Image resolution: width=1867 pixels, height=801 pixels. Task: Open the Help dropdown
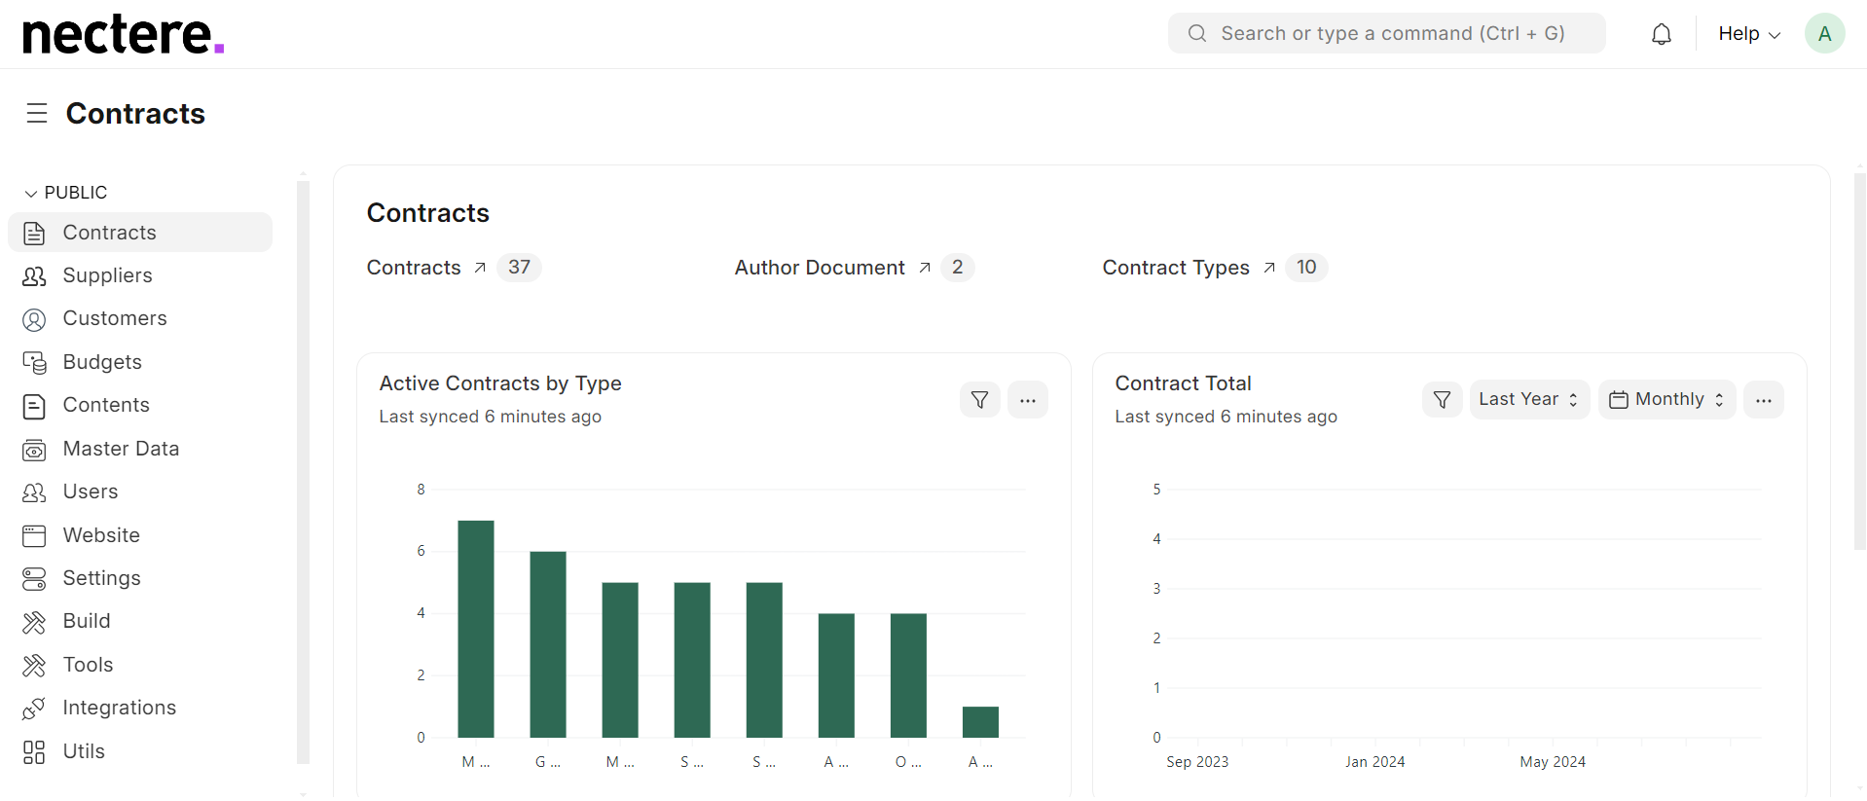pyautogui.click(x=1749, y=34)
